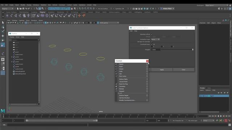
Task: Expand the joint3 node in Outliner
Action: (12, 62)
